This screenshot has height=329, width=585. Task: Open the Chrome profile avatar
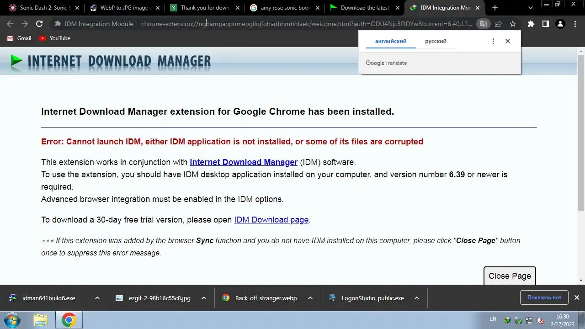click(560, 24)
